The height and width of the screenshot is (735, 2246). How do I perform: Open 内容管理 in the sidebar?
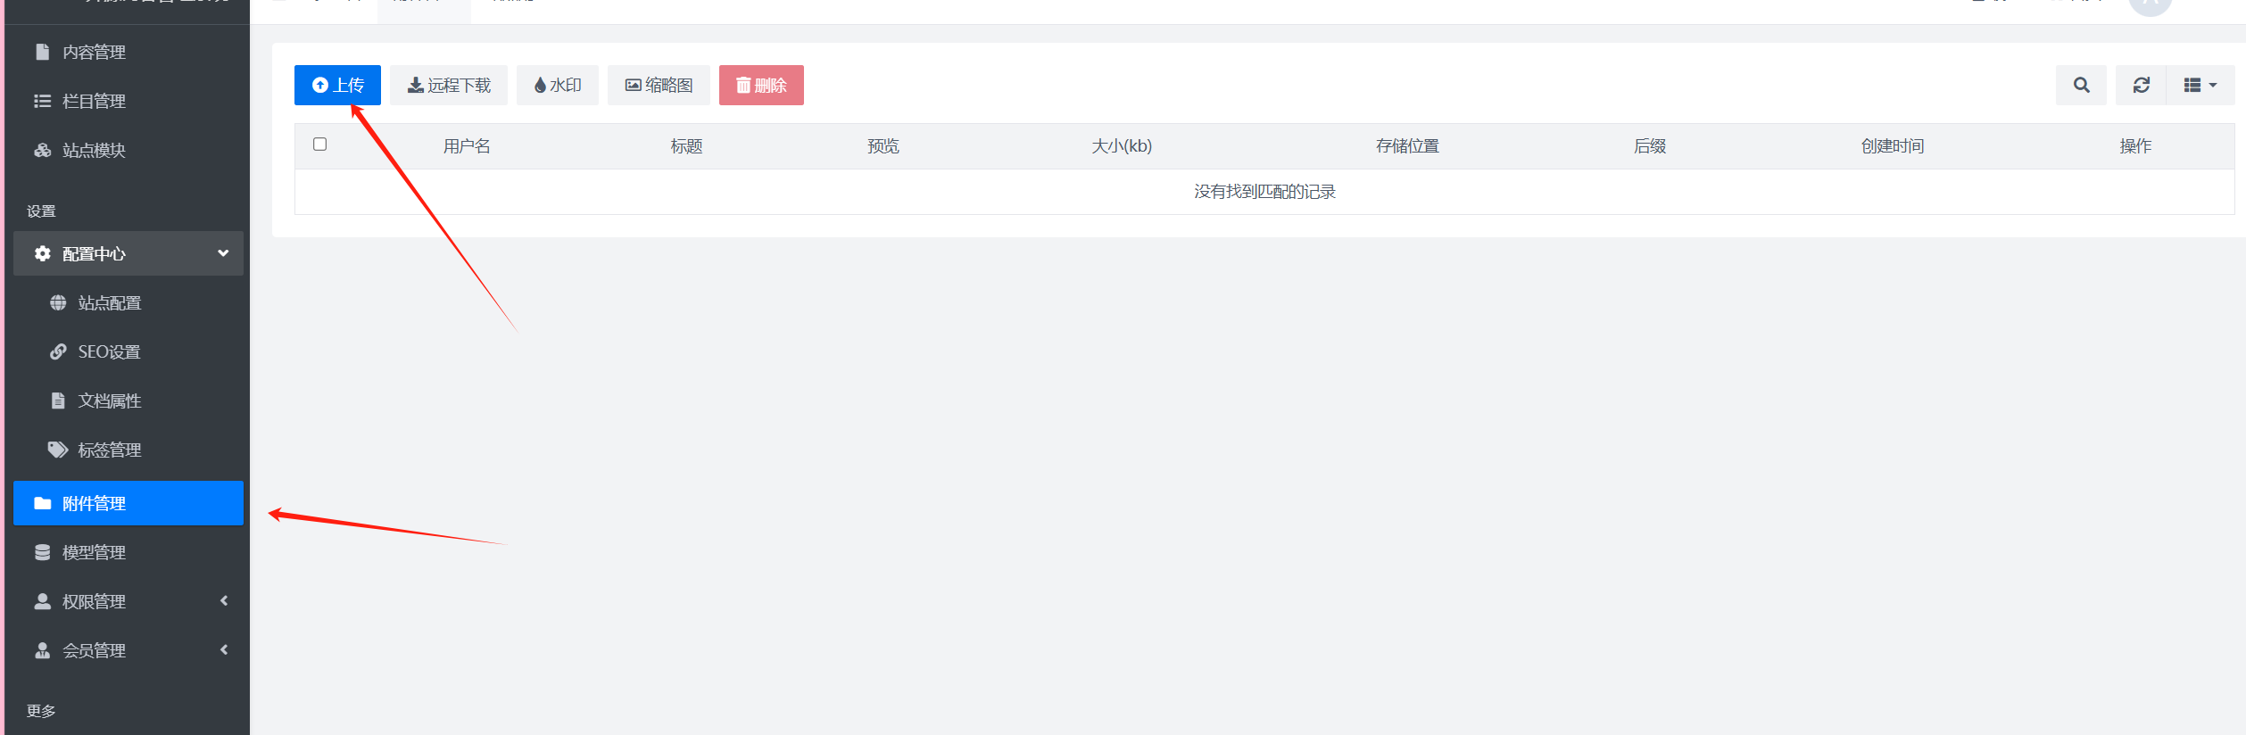94,53
